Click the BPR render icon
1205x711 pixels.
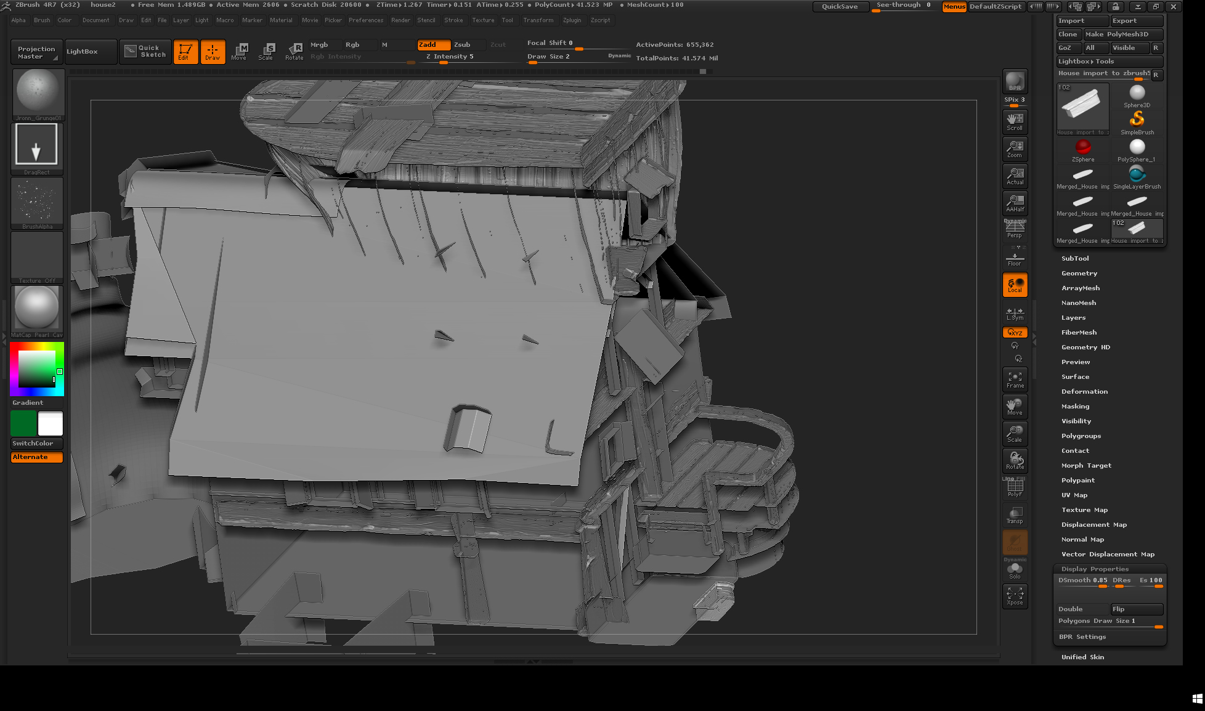1015,81
